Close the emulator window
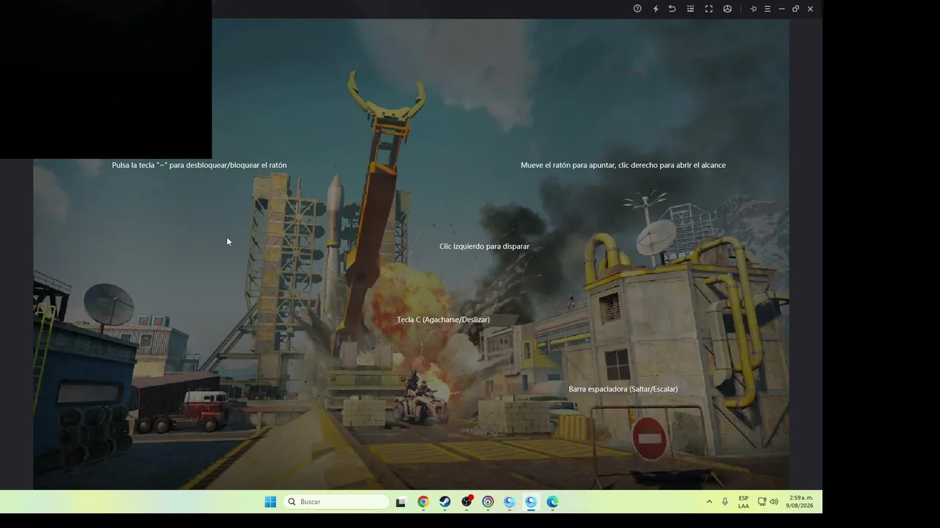 point(810,9)
